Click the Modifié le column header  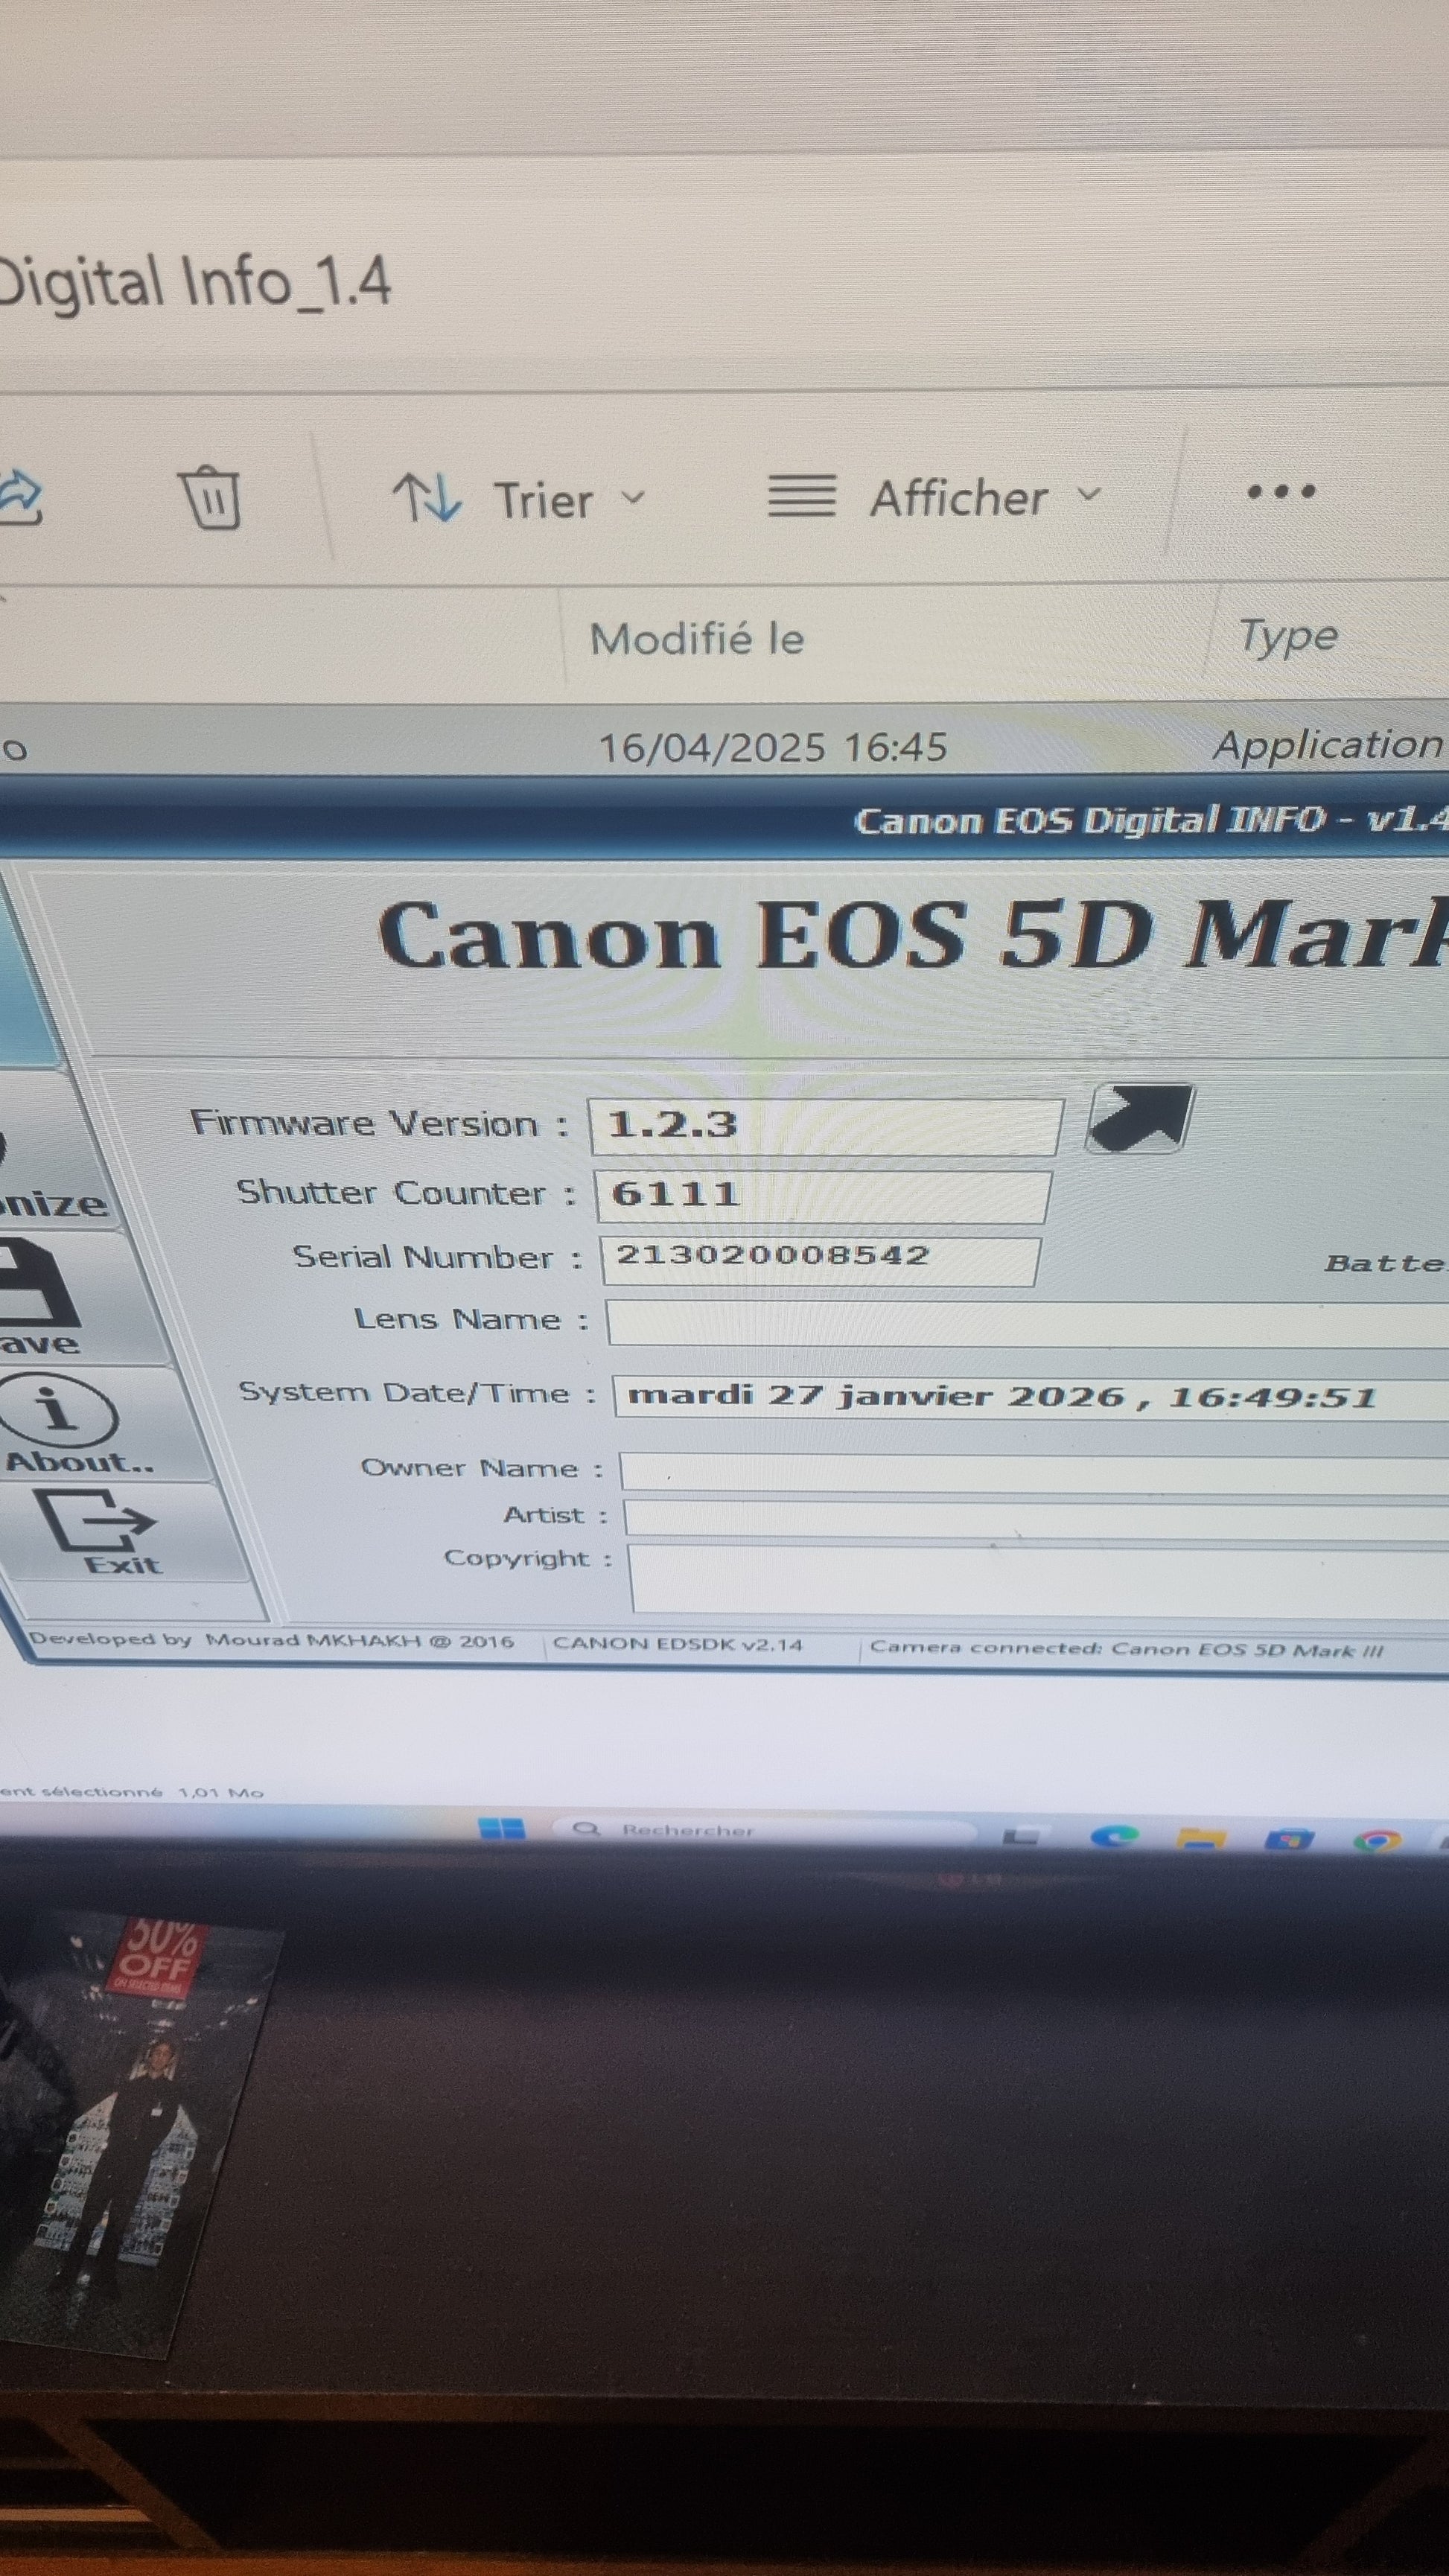[x=697, y=639]
